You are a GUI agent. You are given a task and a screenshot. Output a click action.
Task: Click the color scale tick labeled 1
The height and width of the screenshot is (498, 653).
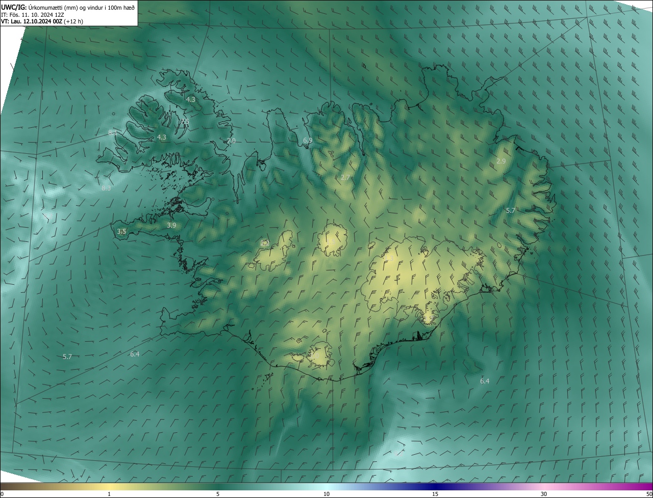[109, 494]
